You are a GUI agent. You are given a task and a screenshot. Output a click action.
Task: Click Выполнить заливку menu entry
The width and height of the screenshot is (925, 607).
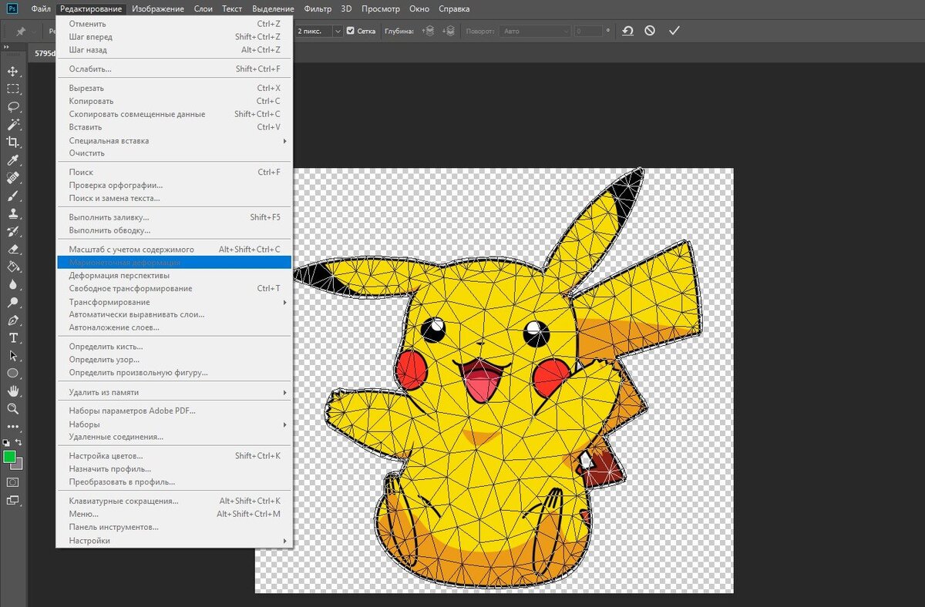pyautogui.click(x=109, y=217)
